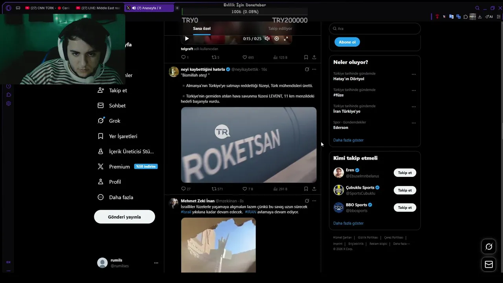View stats on post with 291 B views

pyautogui.click(x=280, y=189)
